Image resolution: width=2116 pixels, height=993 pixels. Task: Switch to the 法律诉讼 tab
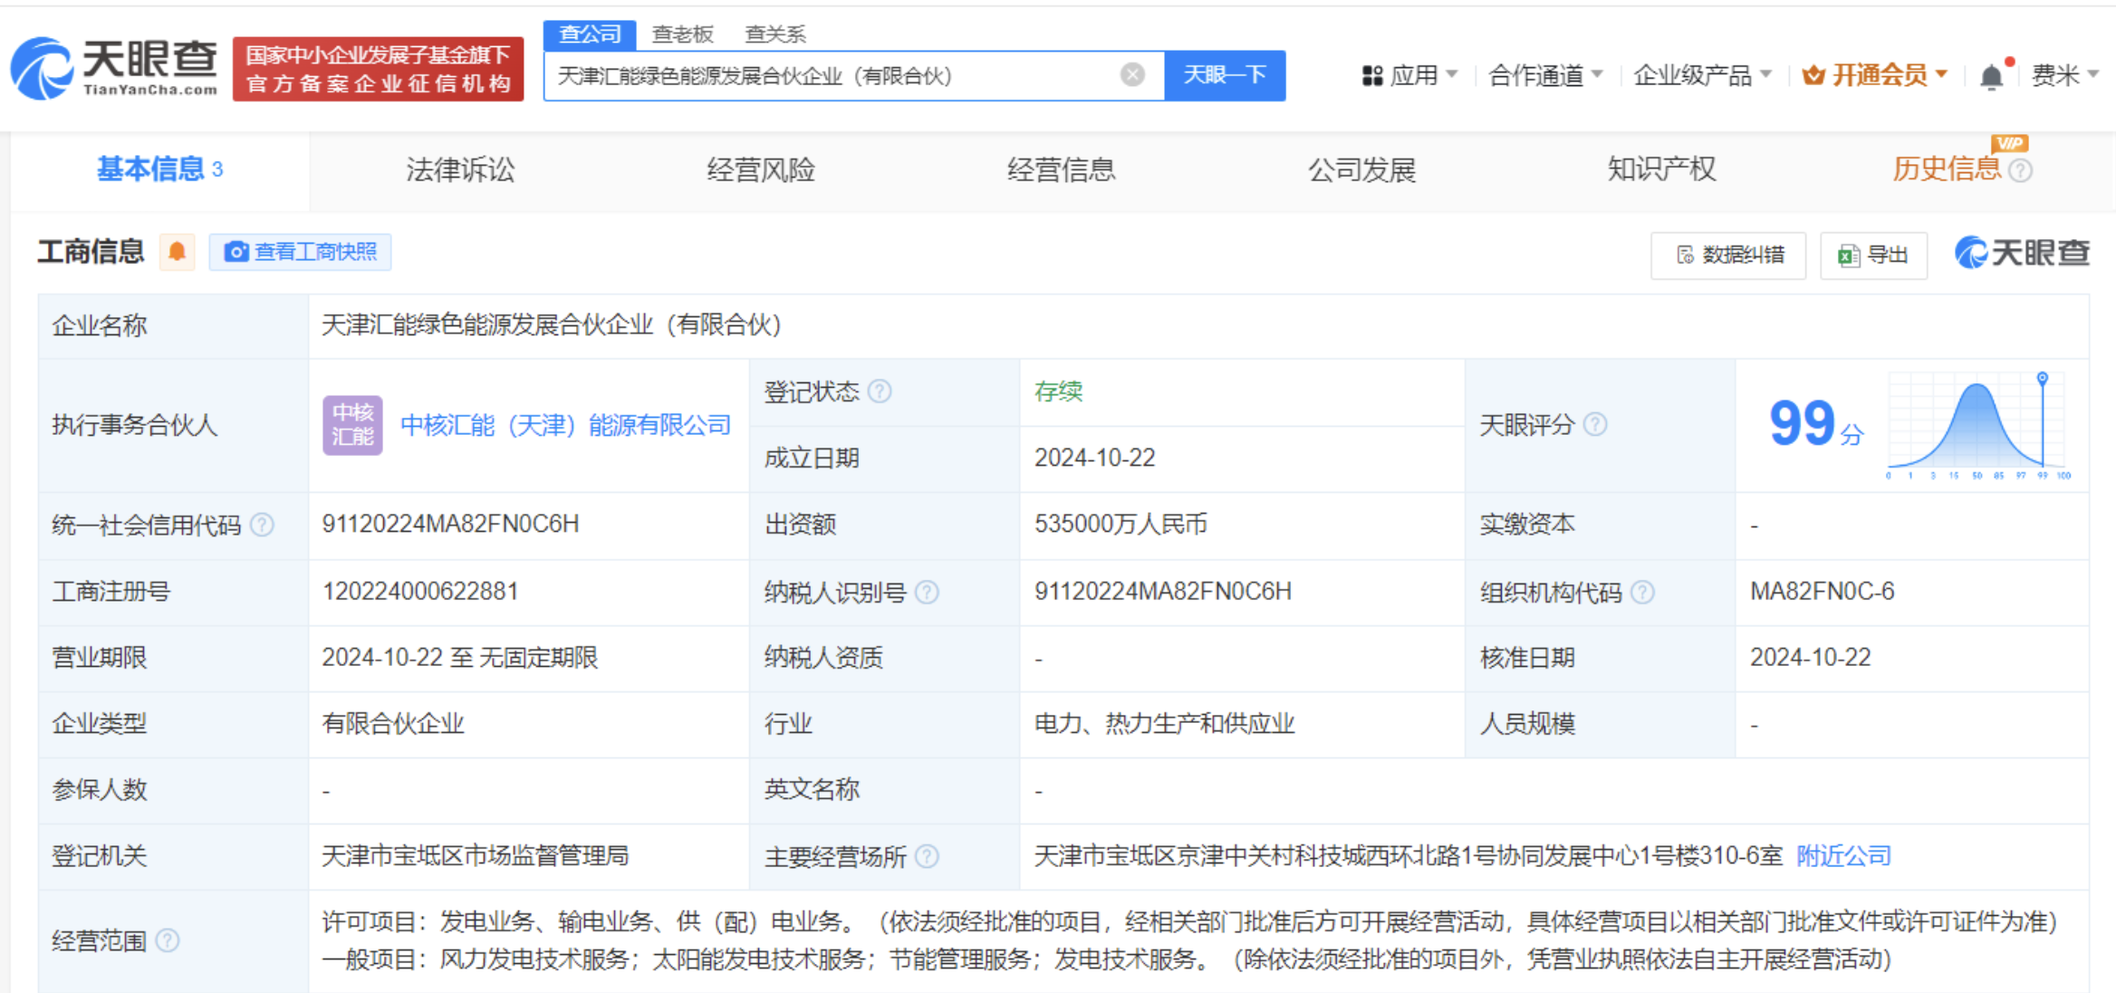click(460, 169)
